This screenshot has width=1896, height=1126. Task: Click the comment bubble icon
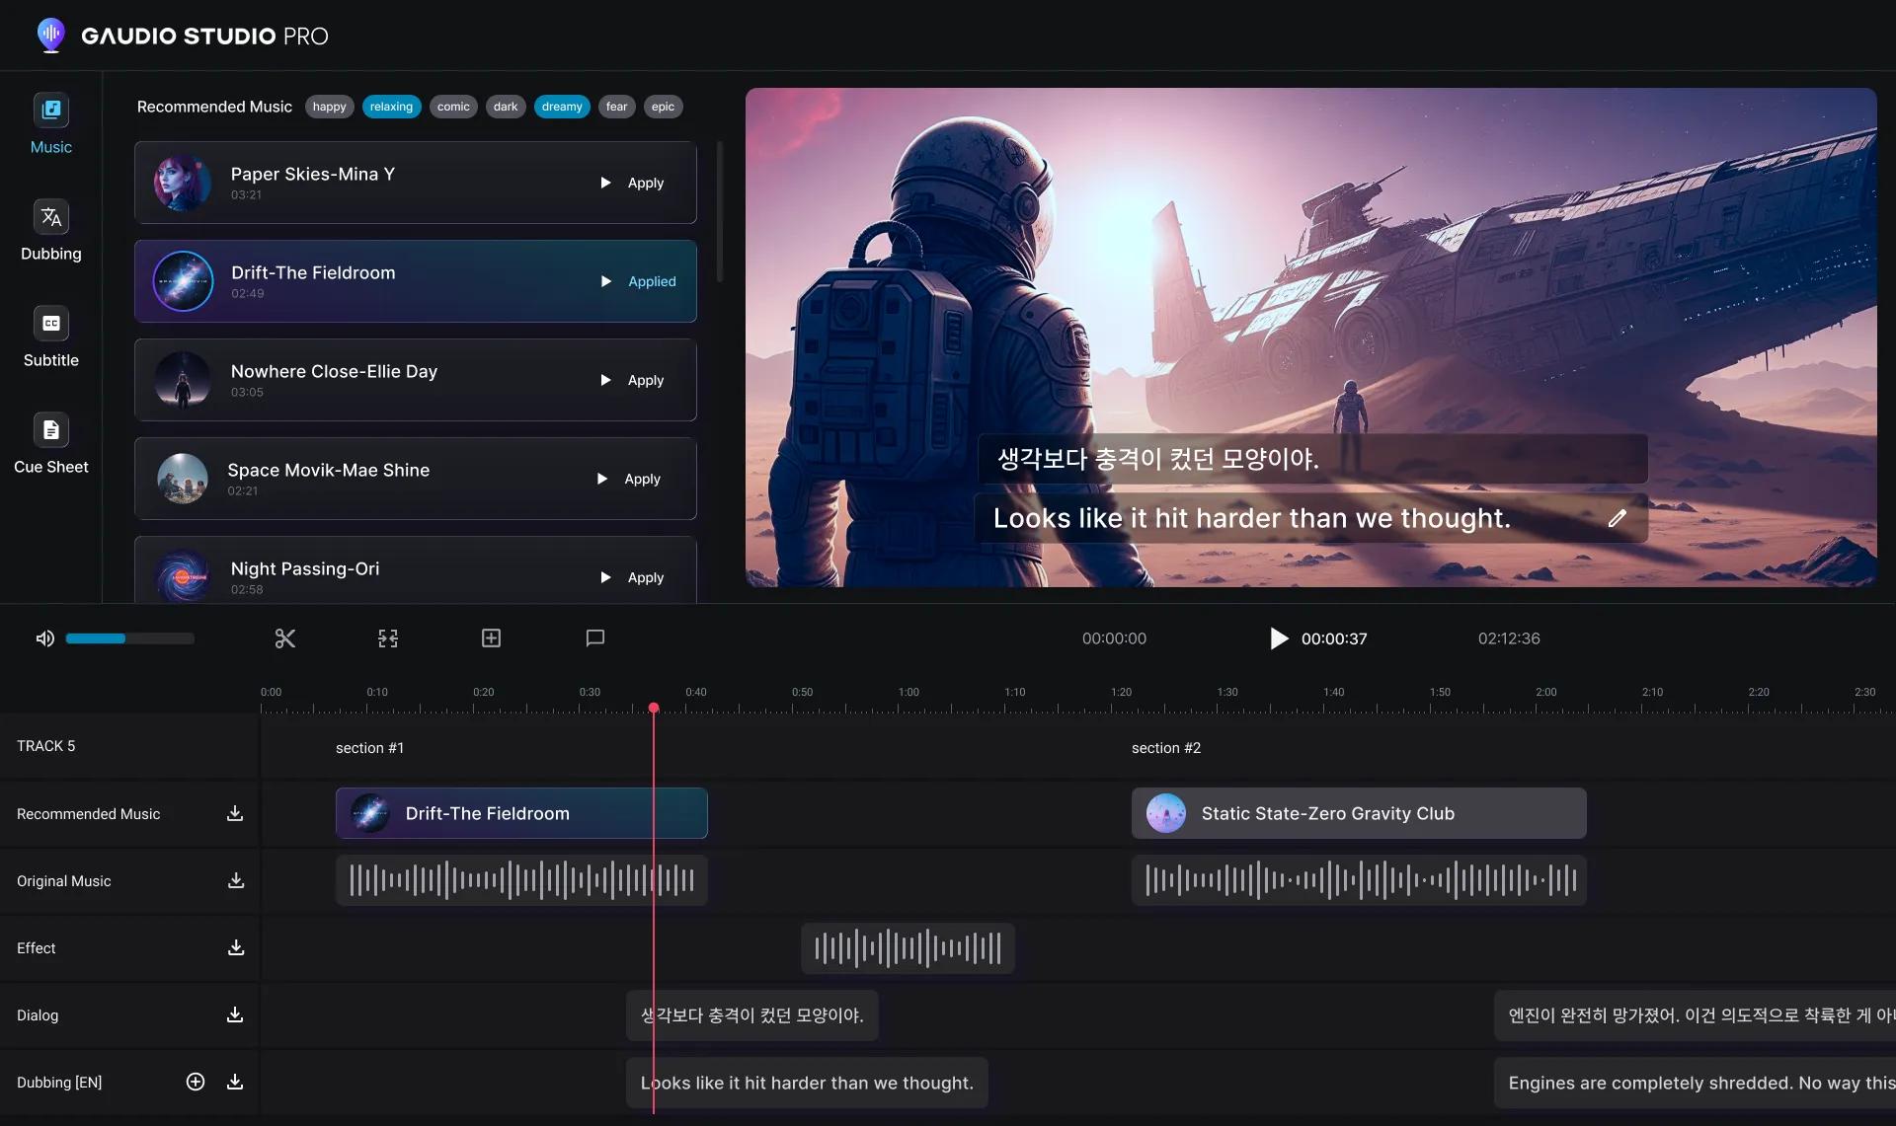tap(594, 638)
